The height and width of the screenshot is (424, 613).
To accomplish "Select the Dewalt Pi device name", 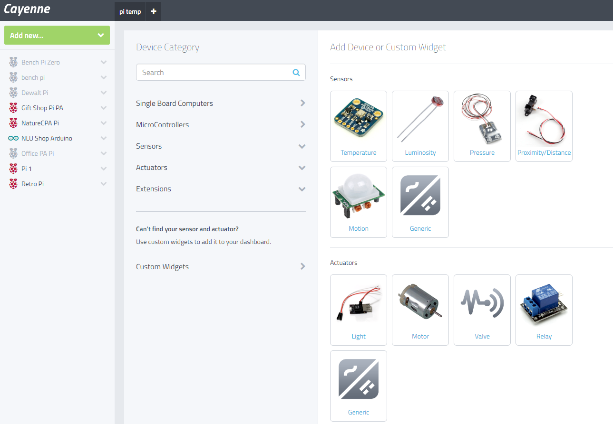I will [x=35, y=93].
